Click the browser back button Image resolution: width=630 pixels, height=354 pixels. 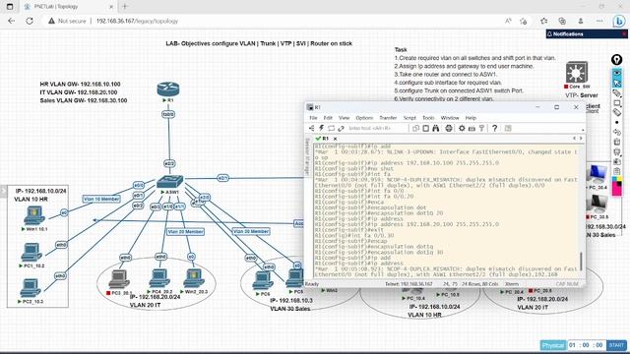11,21
